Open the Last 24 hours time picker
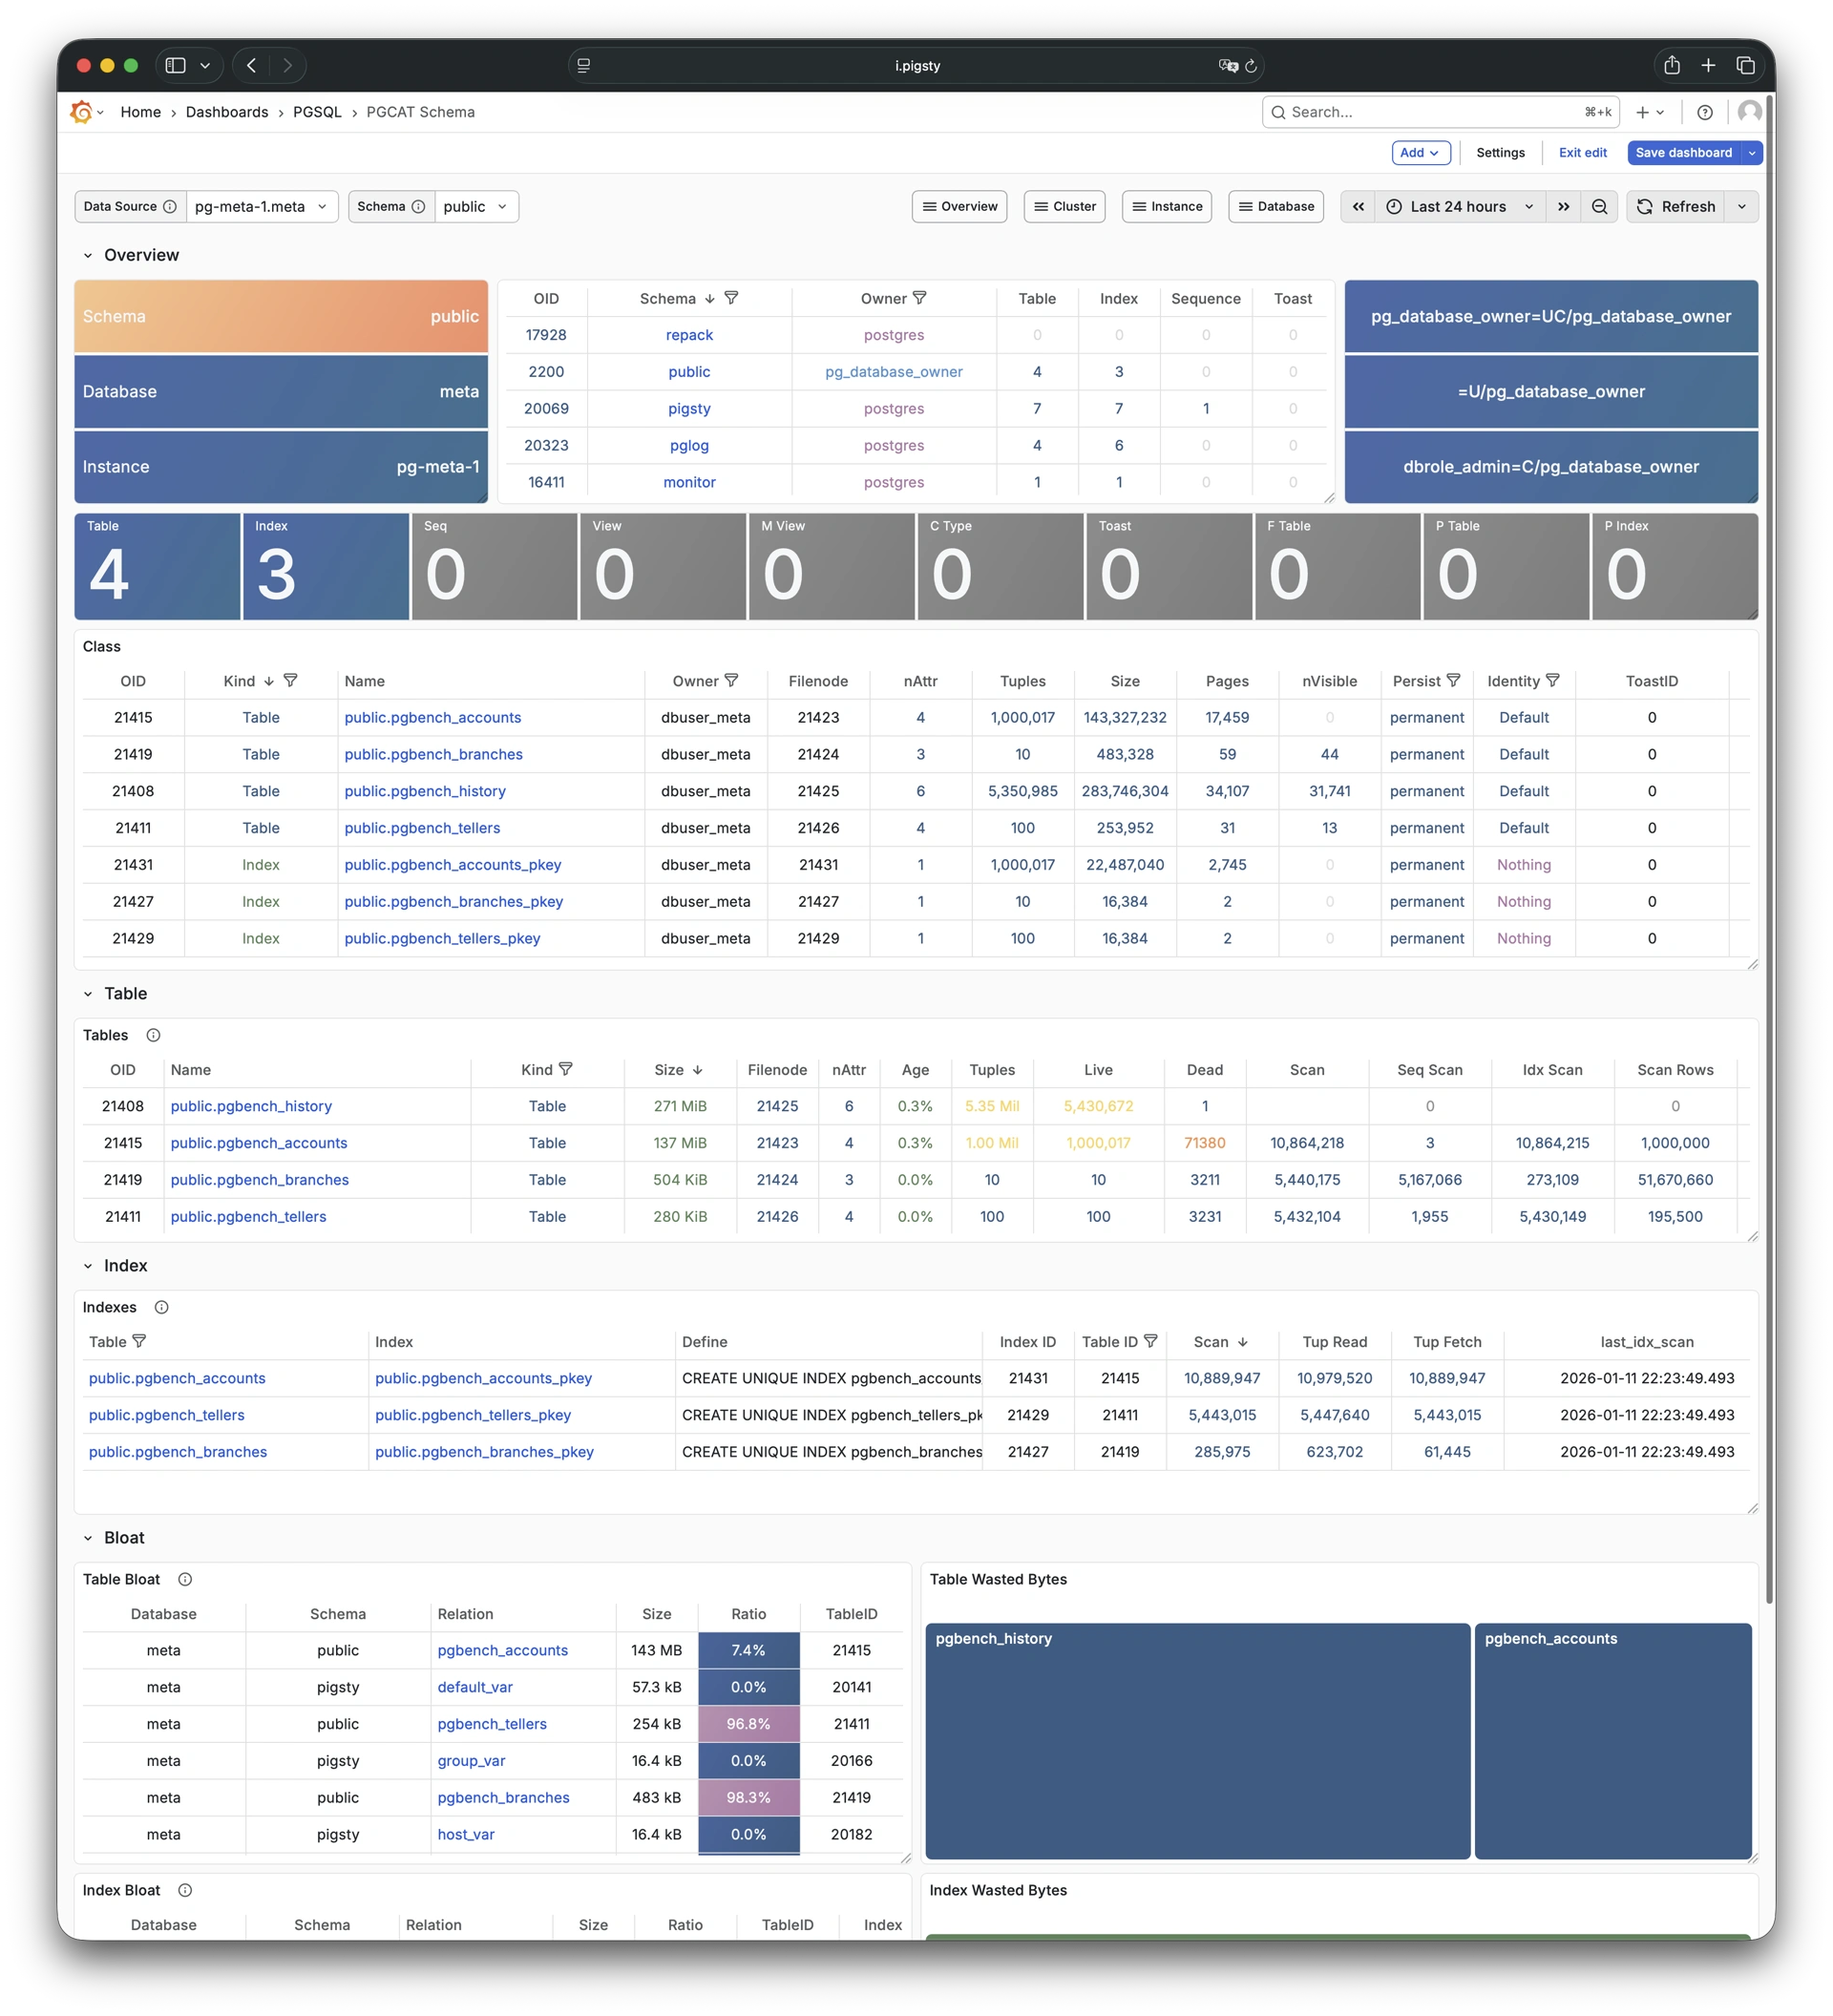 [1459, 207]
